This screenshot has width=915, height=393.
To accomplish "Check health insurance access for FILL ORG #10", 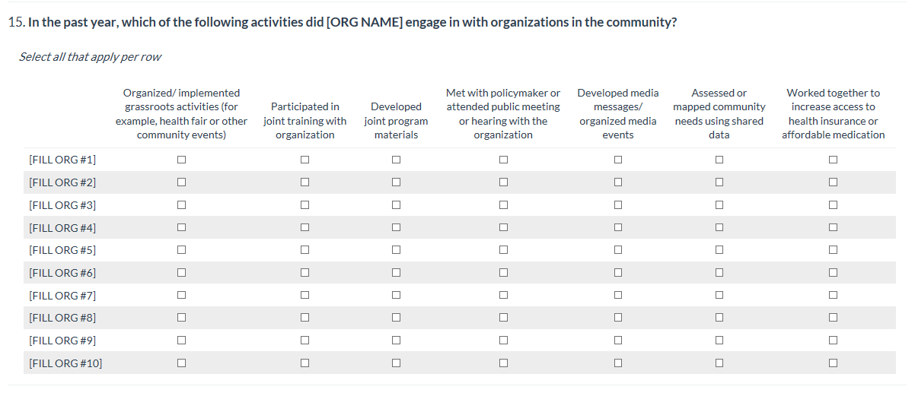I will point(833,363).
